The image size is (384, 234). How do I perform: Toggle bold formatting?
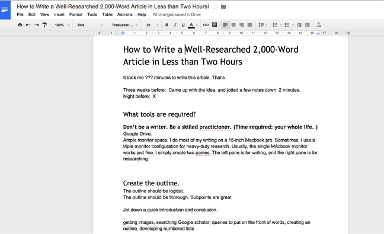click(x=167, y=25)
